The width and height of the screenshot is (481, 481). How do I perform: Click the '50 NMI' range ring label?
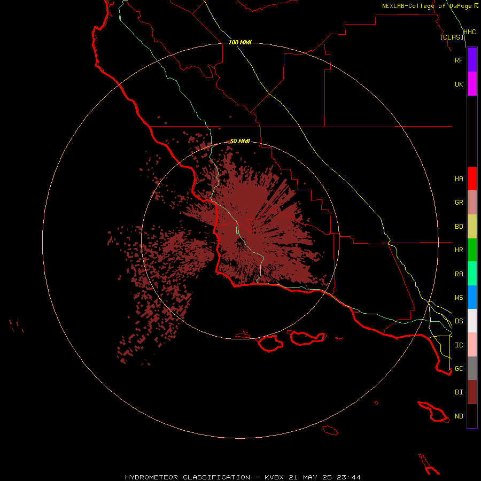pos(240,141)
